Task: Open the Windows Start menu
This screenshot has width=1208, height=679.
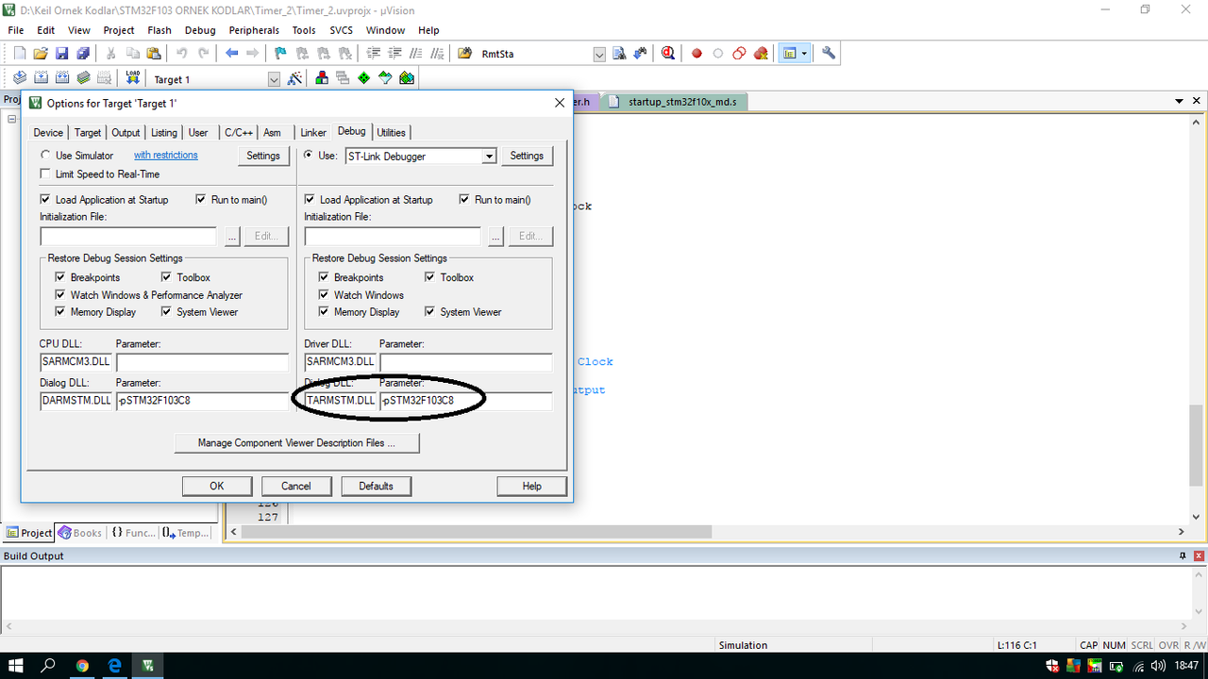Action: 16,666
